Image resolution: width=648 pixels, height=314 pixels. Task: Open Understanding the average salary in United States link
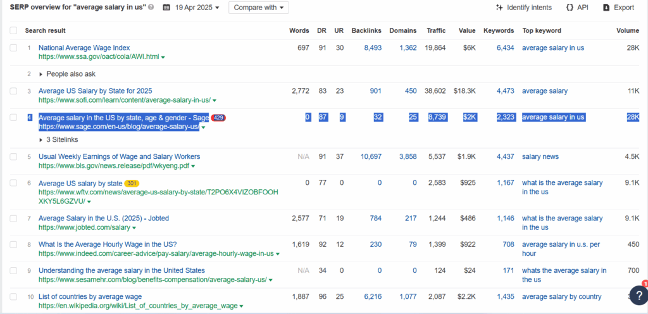tap(121, 270)
